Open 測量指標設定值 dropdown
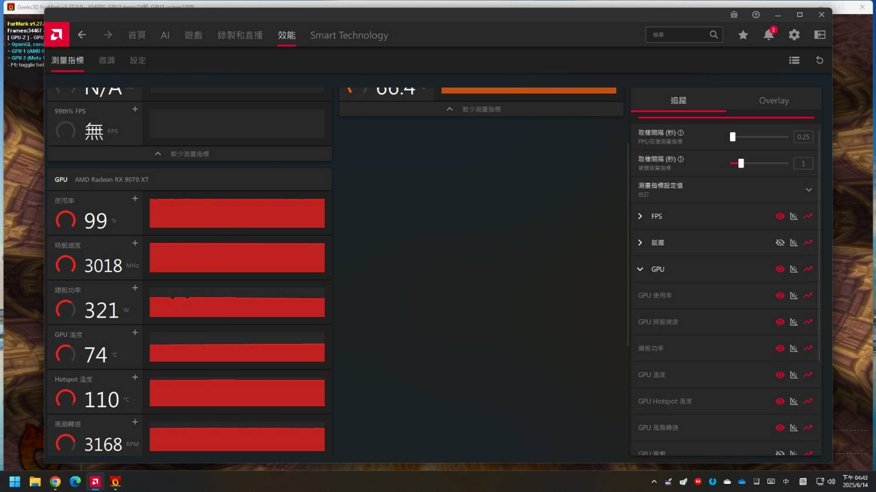Screen dimensions: 876x492 pos(809,190)
